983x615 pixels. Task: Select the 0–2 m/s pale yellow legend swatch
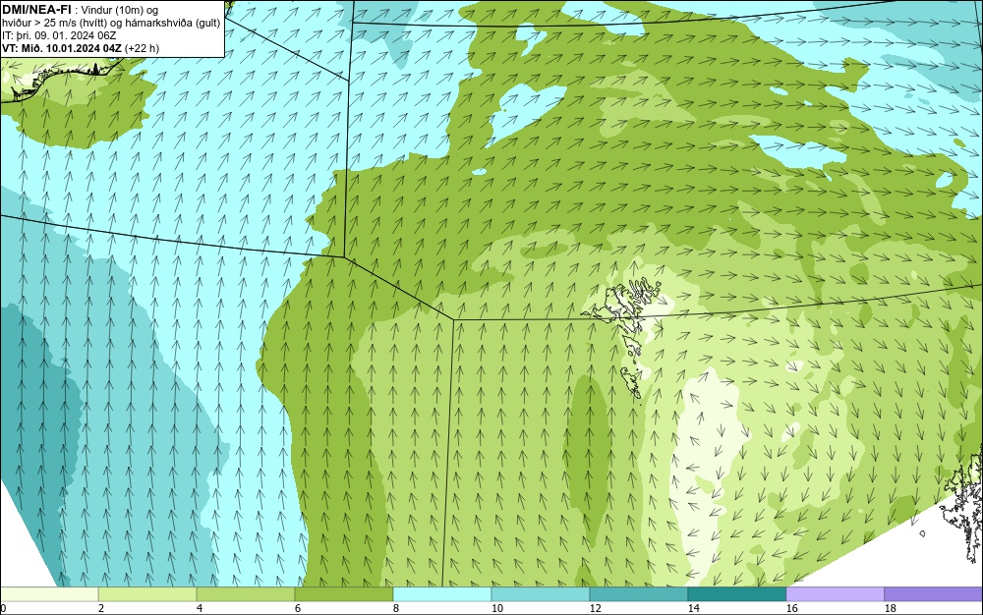[49, 594]
